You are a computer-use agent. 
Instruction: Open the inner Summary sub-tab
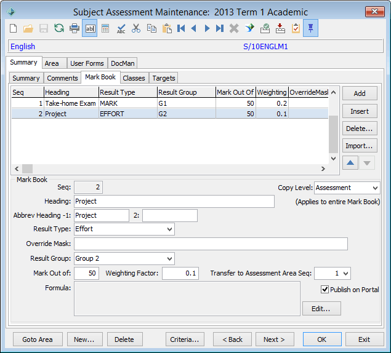coord(26,78)
